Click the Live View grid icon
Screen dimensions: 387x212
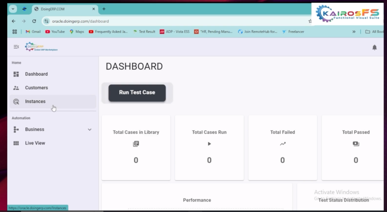[16, 143]
